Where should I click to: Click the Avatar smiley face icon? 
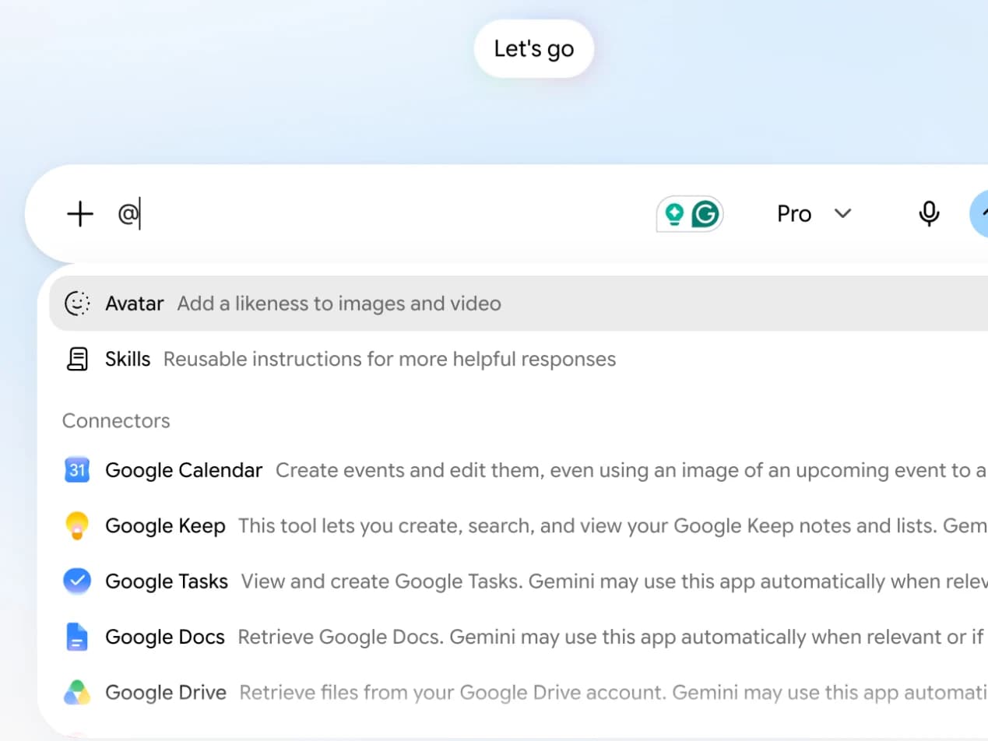pos(77,304)
